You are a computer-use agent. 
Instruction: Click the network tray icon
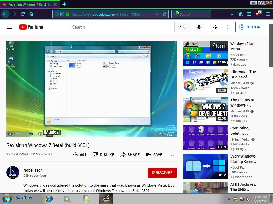point(242,199)
